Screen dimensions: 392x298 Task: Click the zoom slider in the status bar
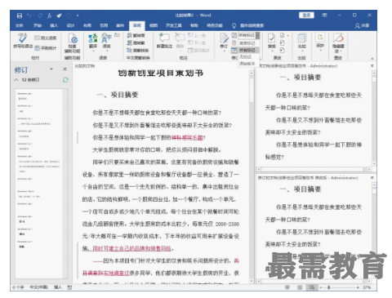coord(340,287)
